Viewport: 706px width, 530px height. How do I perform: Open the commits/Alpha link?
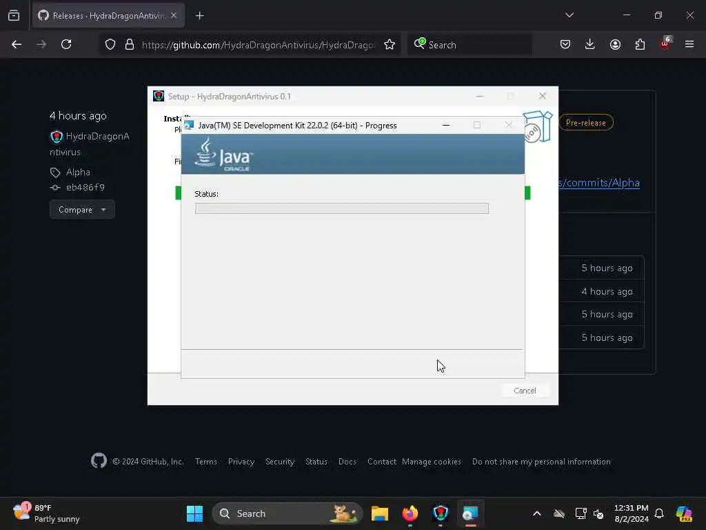click(x=599, y=183)
